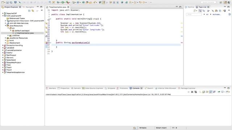Expand the ExceptionHandling project
Viewport: 232px width, 130px height.
(3, 45)
